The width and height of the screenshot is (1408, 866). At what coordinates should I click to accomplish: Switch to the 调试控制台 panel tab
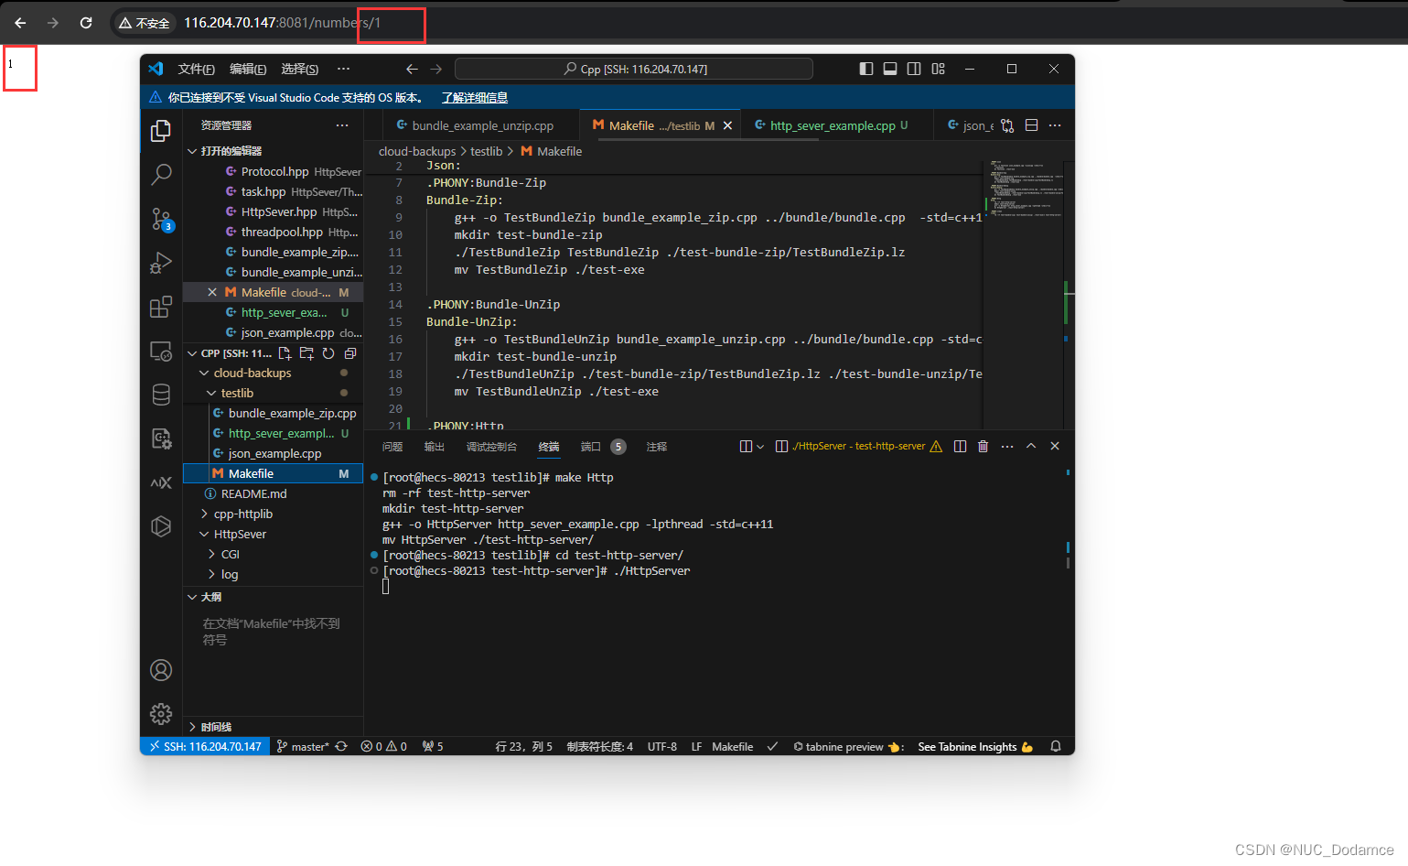491,447
